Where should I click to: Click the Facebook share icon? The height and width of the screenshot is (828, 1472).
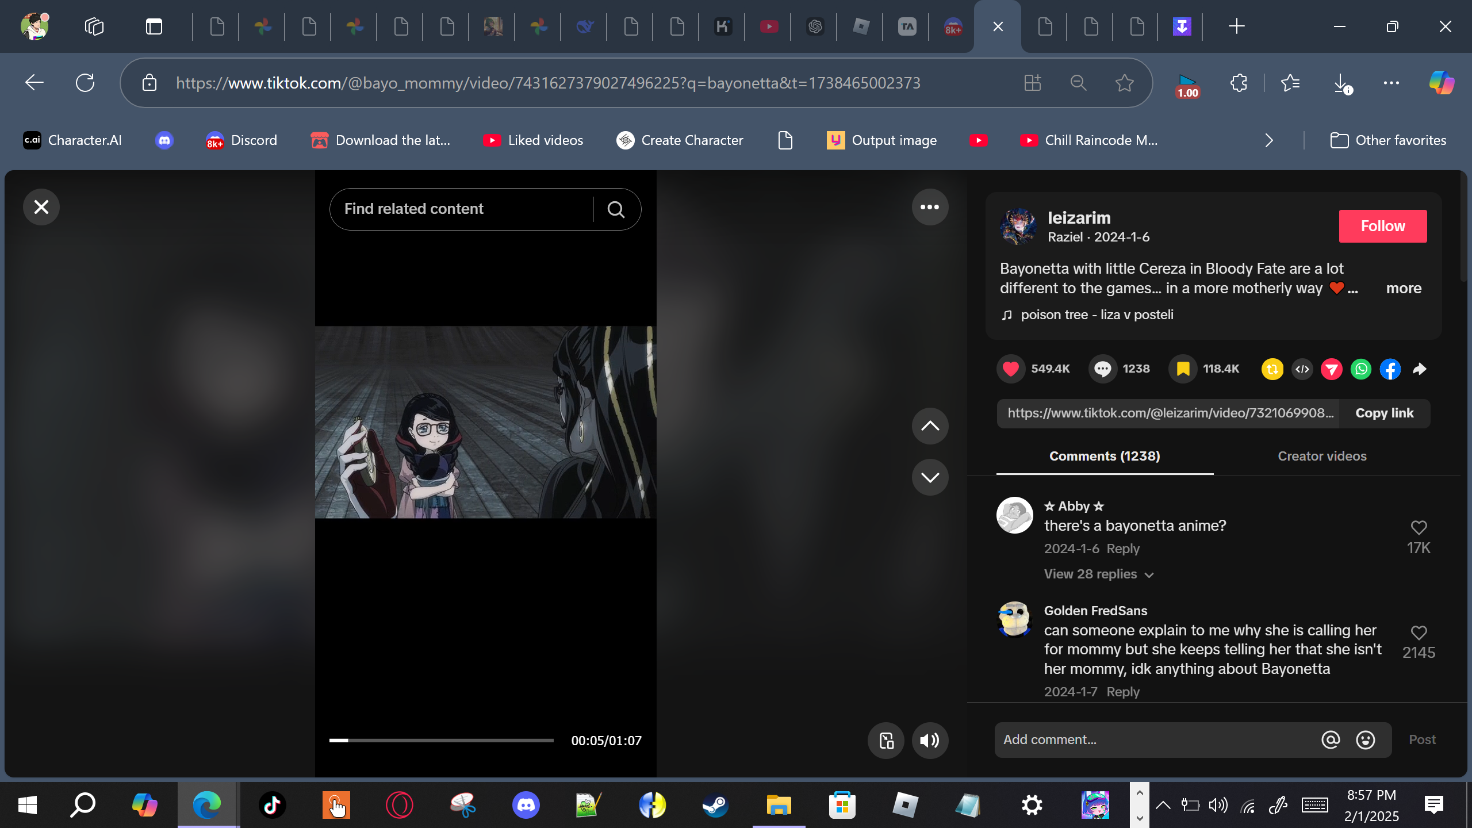pos(1390,369)
